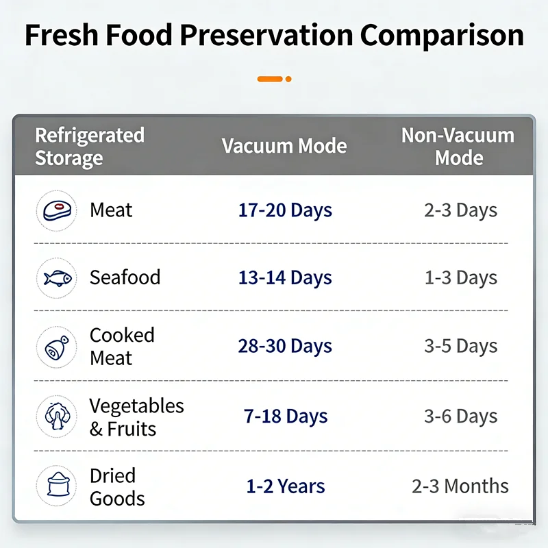This screenshot has width=548, height=548.
Task: Select the Non-Vacuum Mode column header
Action: point(458,146)
